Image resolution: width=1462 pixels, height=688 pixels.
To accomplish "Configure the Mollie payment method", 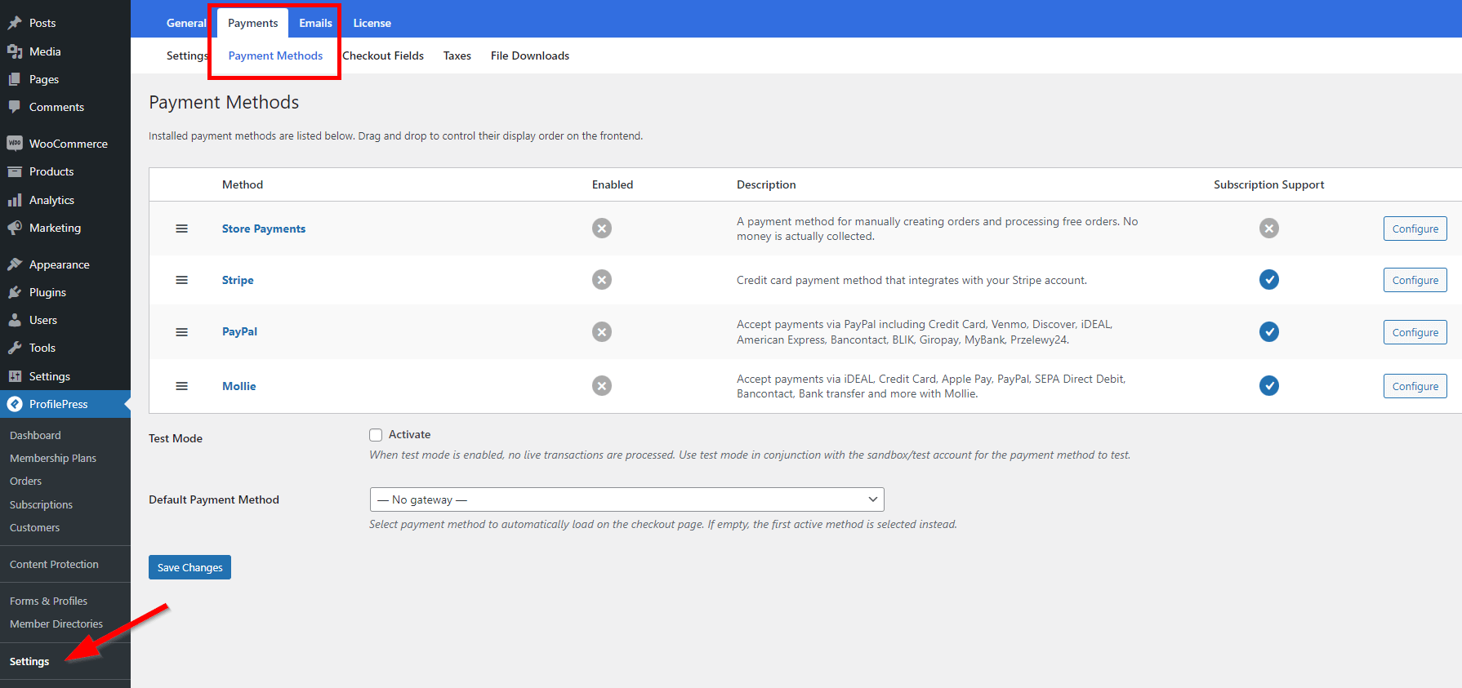I will (1415, 386).
